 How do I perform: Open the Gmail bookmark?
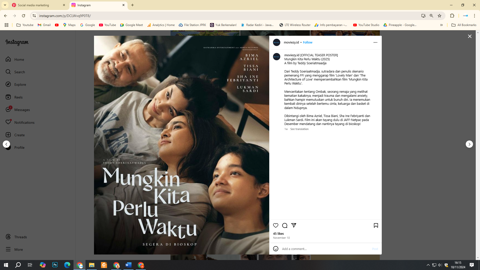coord(44,25)
